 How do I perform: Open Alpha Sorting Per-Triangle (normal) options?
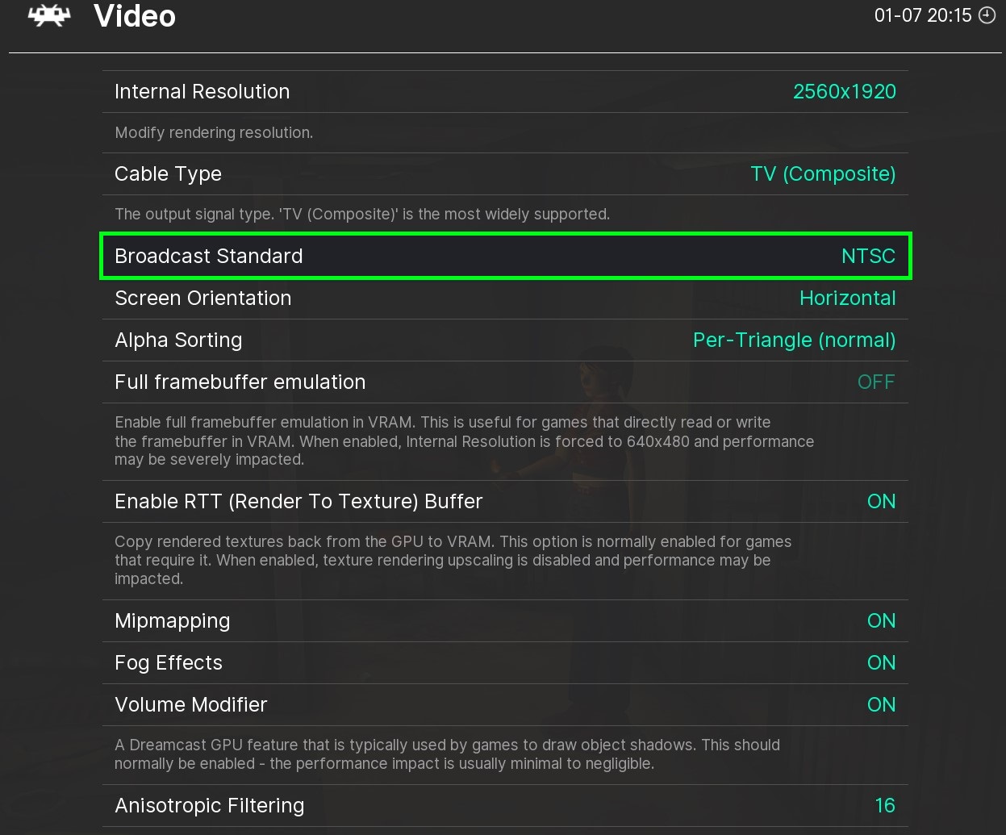pyautogui.click(x=794, y=340)
